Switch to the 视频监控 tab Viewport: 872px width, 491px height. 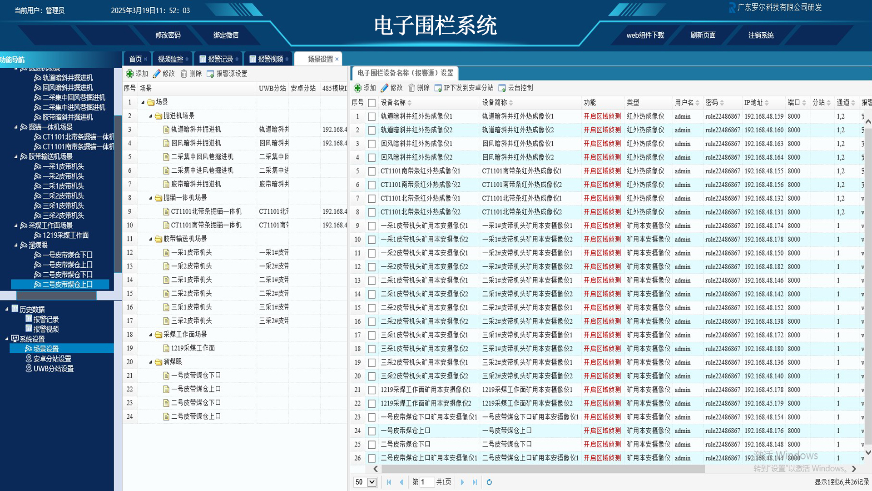coord(170,59)
